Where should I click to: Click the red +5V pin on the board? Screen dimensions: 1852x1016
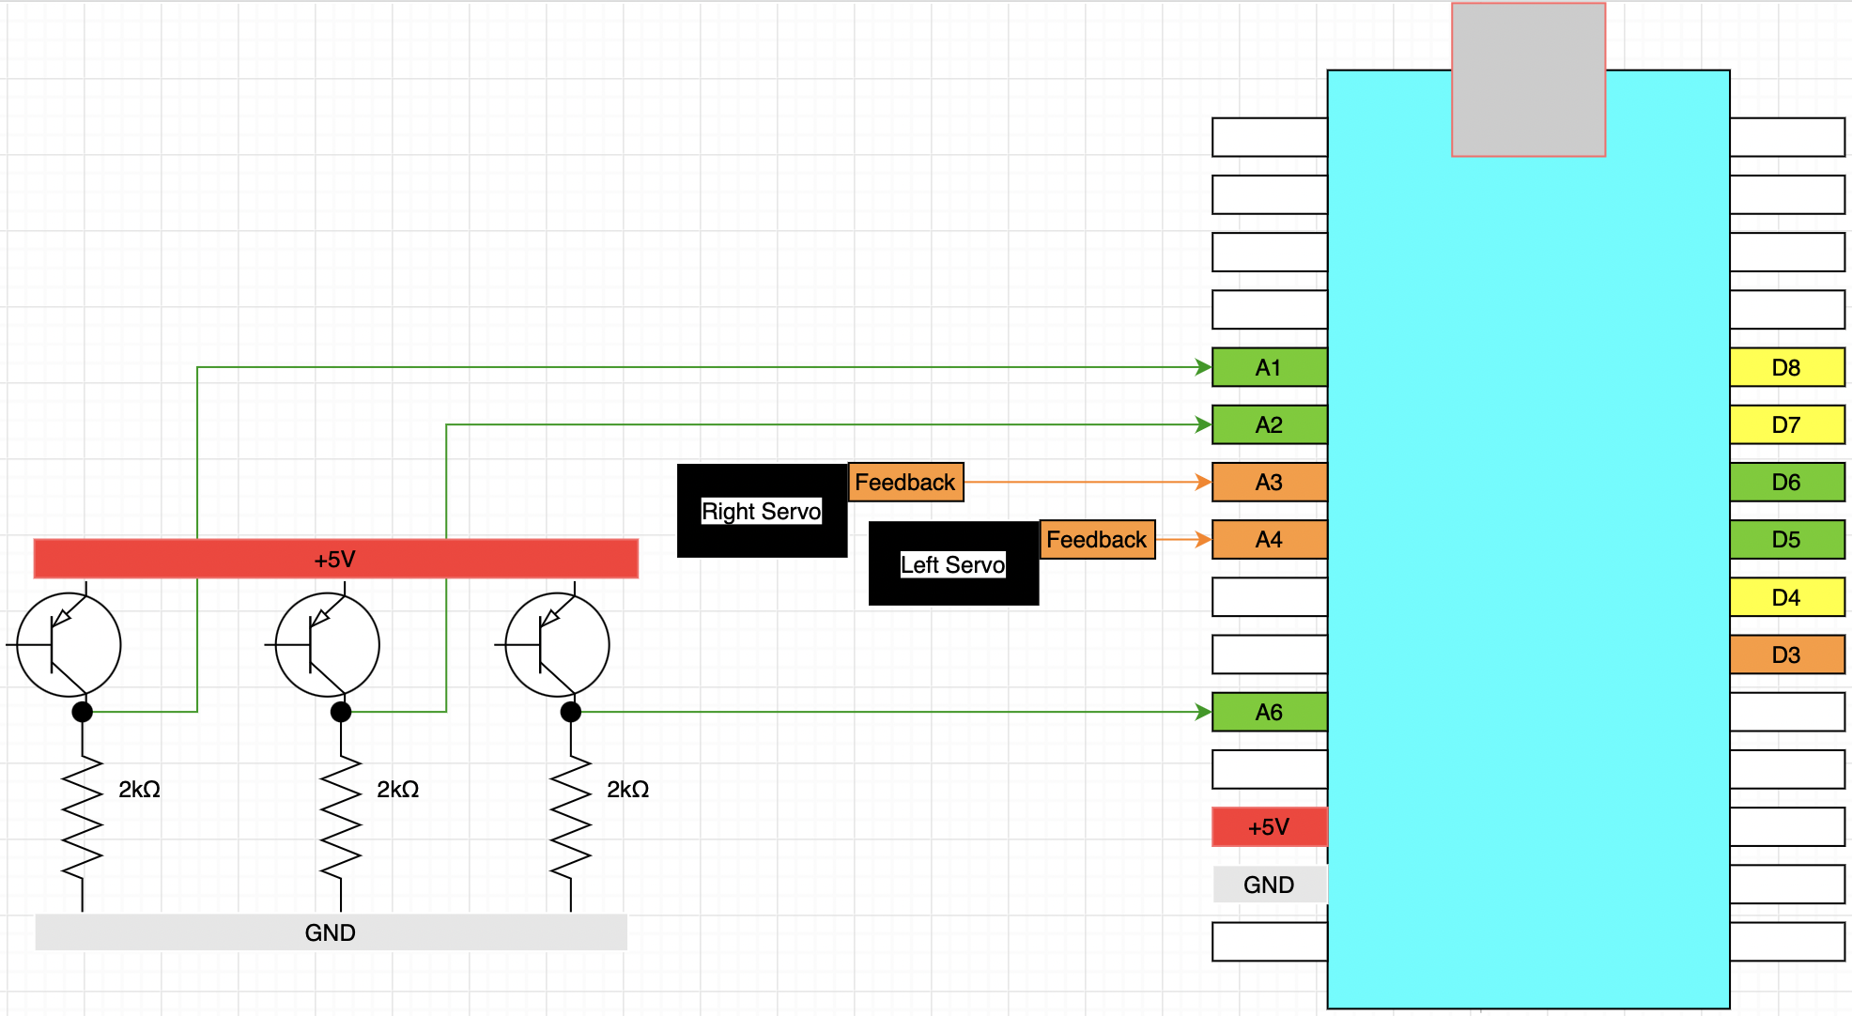point(1270,827)
